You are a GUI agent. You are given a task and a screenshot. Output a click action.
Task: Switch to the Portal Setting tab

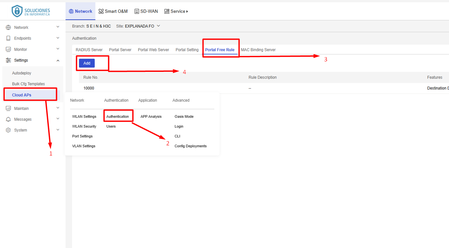(x=187, y=50)
